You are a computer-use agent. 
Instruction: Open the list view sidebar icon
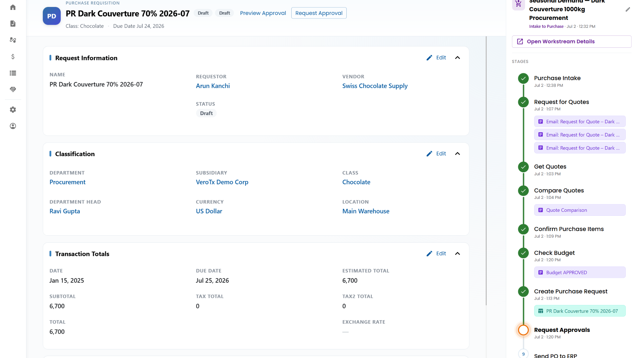coord(13,73)
